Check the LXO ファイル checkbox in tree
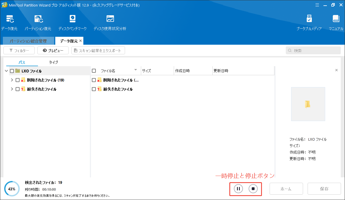 coord(12,71)
